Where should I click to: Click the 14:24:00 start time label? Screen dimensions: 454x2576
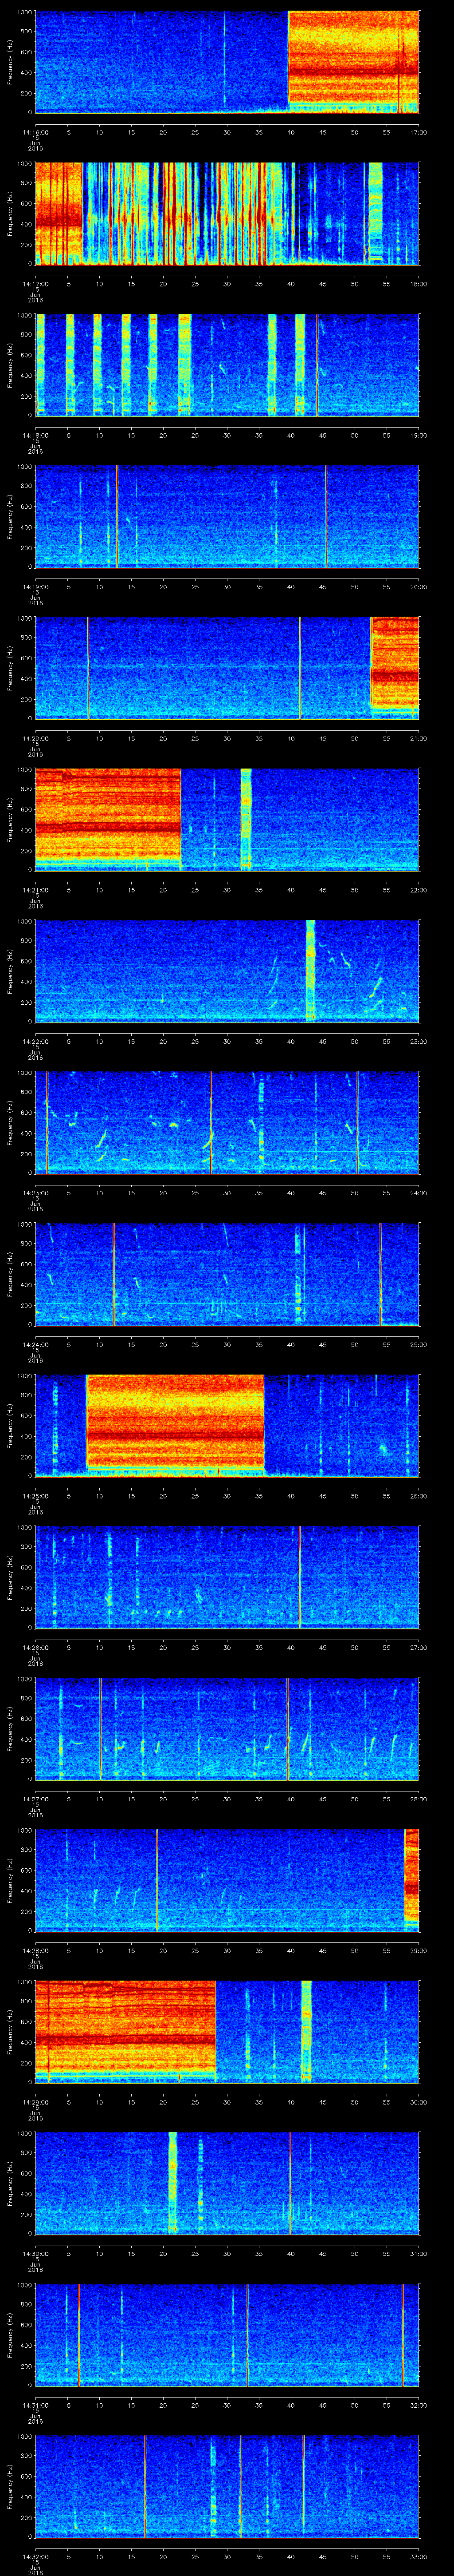(35, 1344)
